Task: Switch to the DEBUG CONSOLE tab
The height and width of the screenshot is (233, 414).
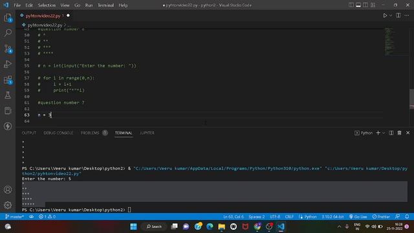Action: click(x=58, y=133)
